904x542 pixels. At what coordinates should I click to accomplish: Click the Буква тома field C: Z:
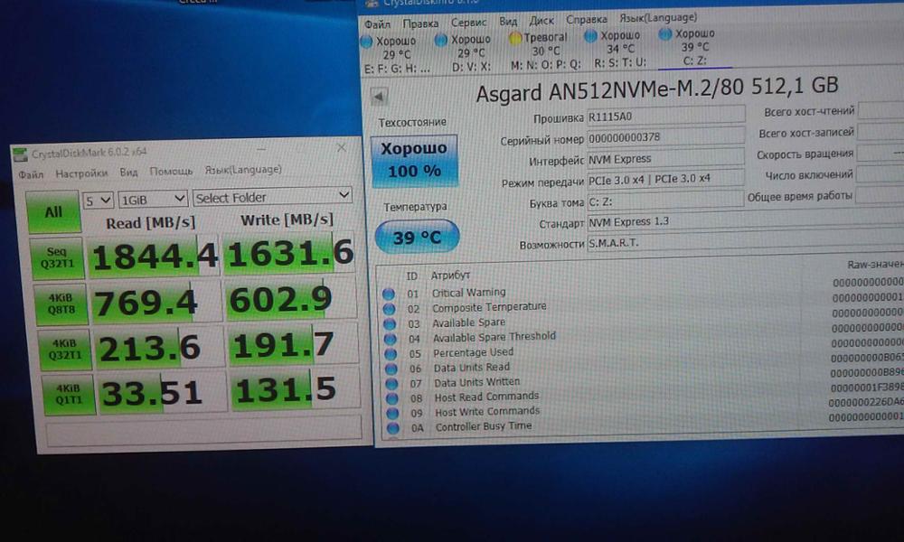point(666,201)
